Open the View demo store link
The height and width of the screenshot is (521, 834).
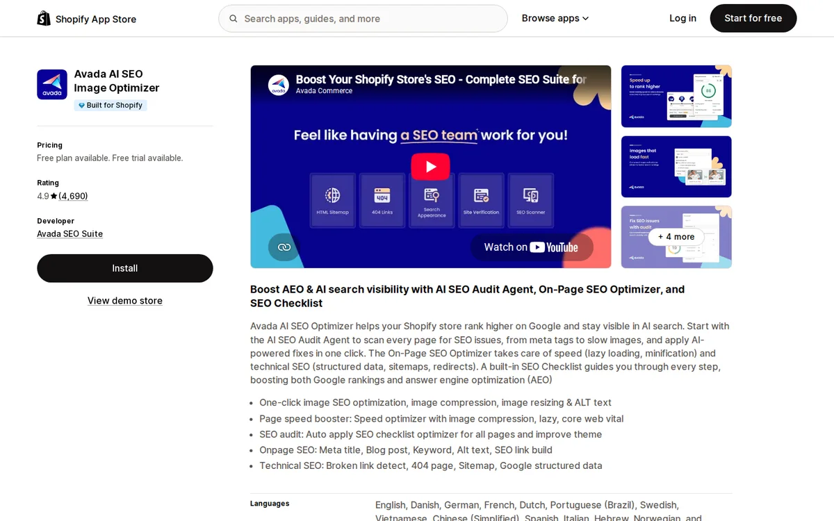click(125, 301)
